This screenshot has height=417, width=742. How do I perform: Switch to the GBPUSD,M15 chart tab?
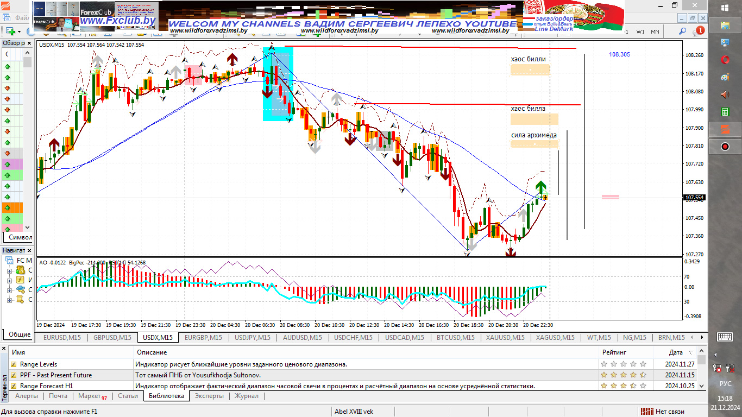[x=112, y=338]
